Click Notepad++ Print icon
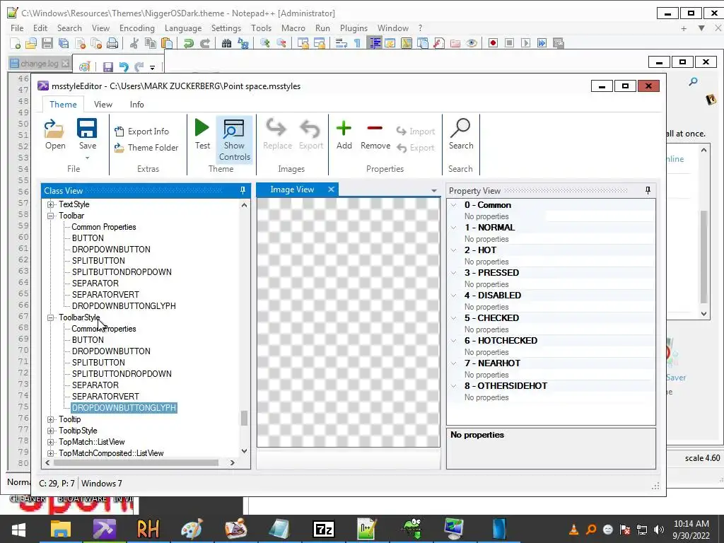 (x=112, y=43)
